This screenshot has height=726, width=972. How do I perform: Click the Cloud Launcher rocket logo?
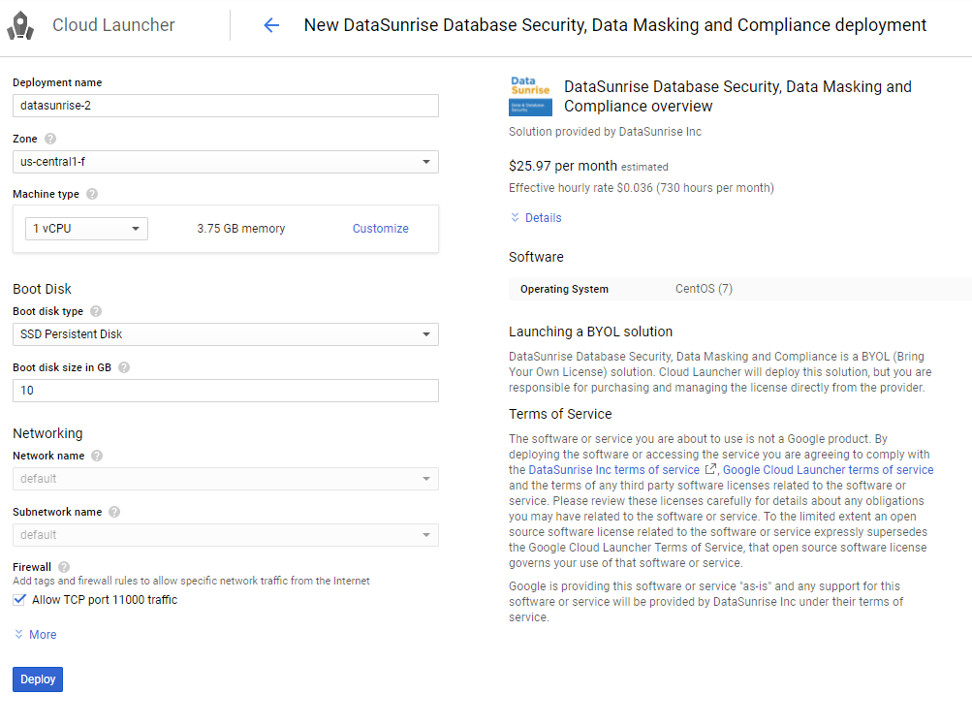click(20, 25)
